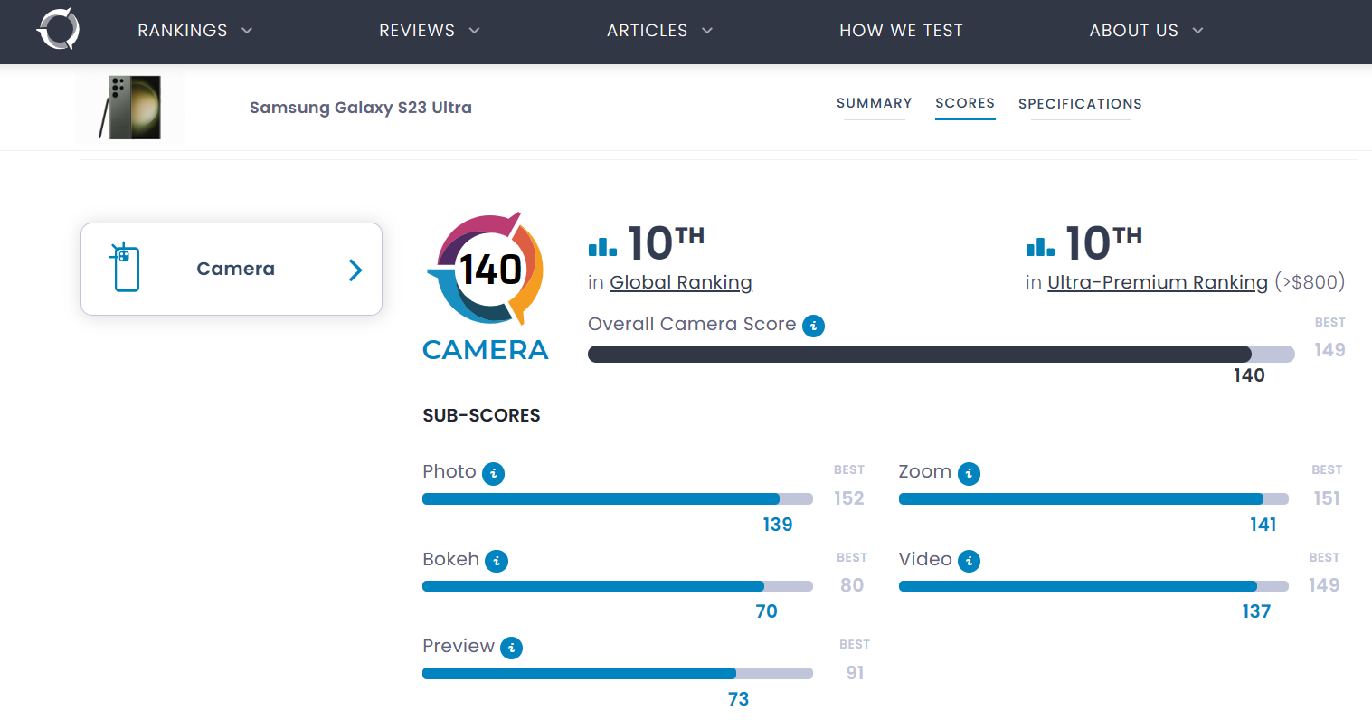
Task: Switch to the SCORES tab
Action: click(965, 103)
